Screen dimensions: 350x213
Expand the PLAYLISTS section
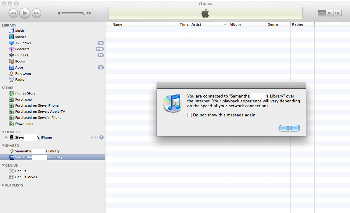pos(3,185)
